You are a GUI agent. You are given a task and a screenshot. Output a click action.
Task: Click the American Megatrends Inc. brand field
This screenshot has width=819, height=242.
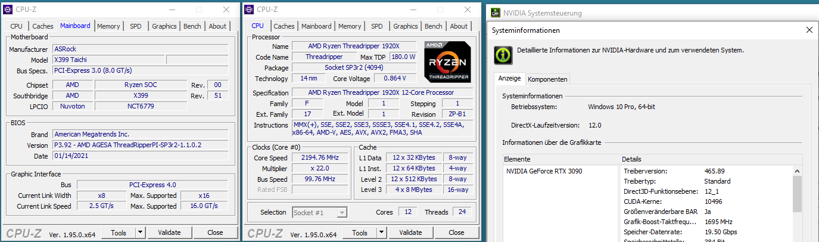tap(140, 134)
